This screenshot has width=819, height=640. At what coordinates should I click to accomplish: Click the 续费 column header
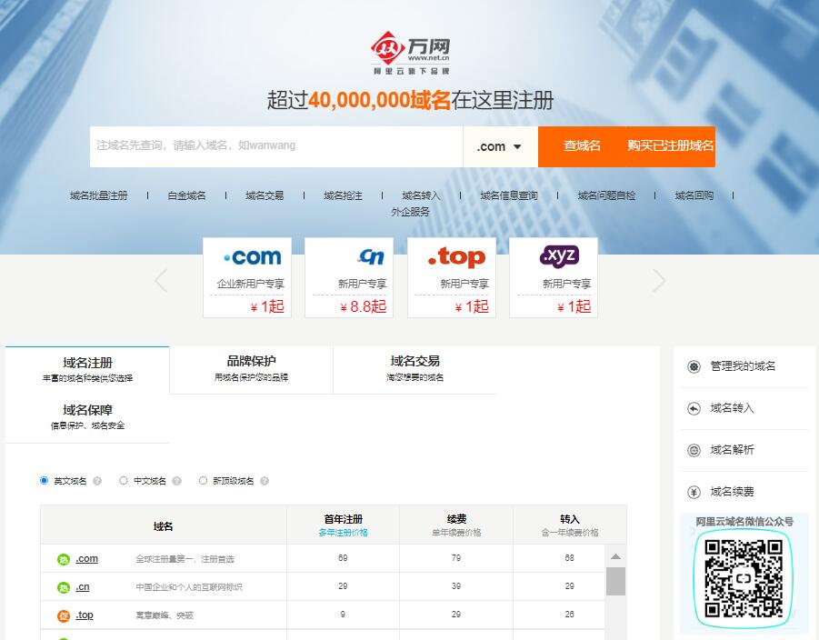pyautogui.click(x=456, y=519)
